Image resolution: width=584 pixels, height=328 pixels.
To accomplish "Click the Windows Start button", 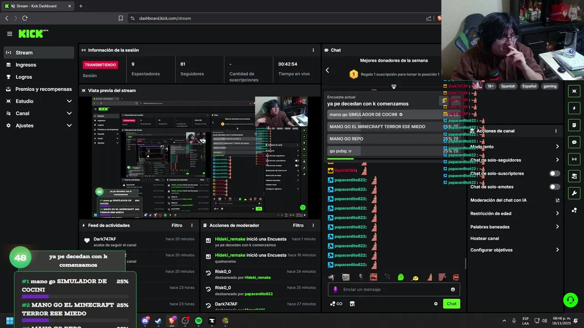I will tap(10, 321).
